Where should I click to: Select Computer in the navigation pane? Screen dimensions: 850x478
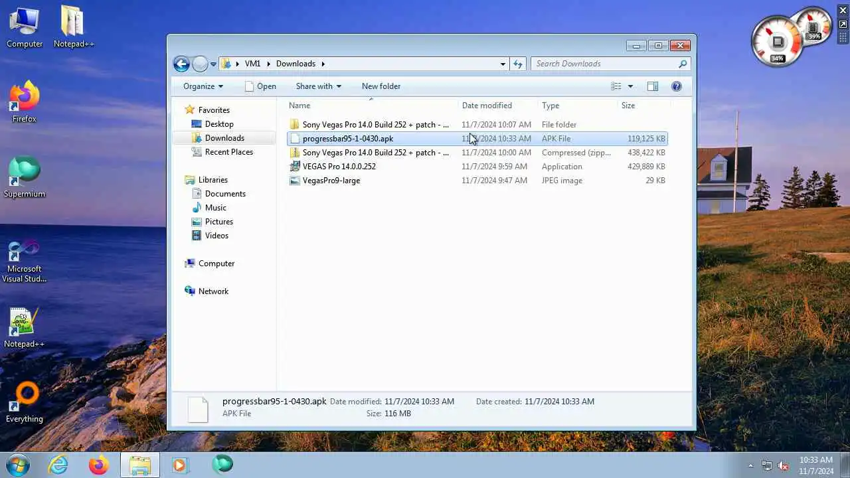[x=216, y=264]
